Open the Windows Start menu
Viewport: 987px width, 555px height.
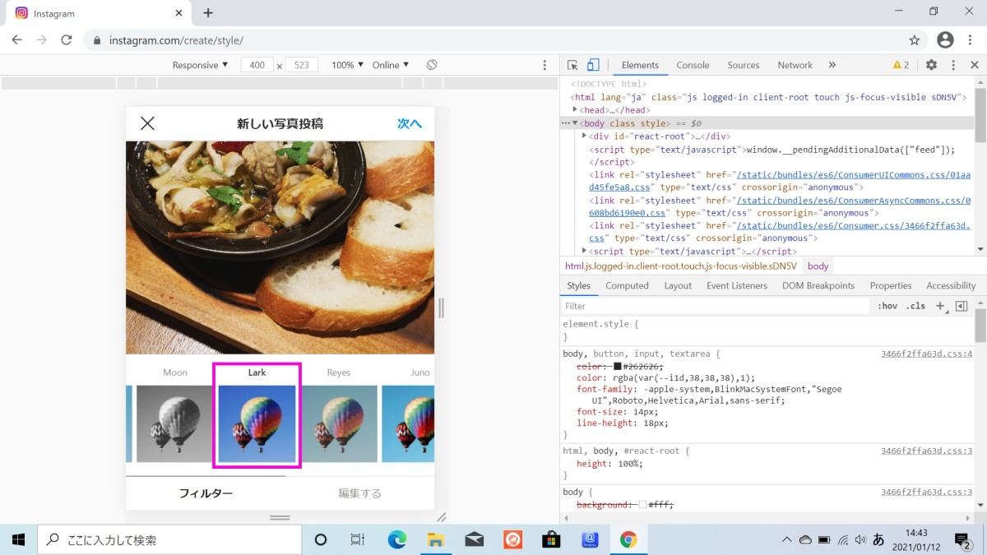pos(18,539)
